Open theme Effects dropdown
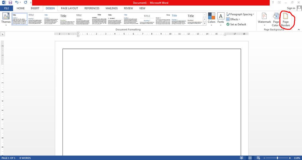 pos(233,19)
